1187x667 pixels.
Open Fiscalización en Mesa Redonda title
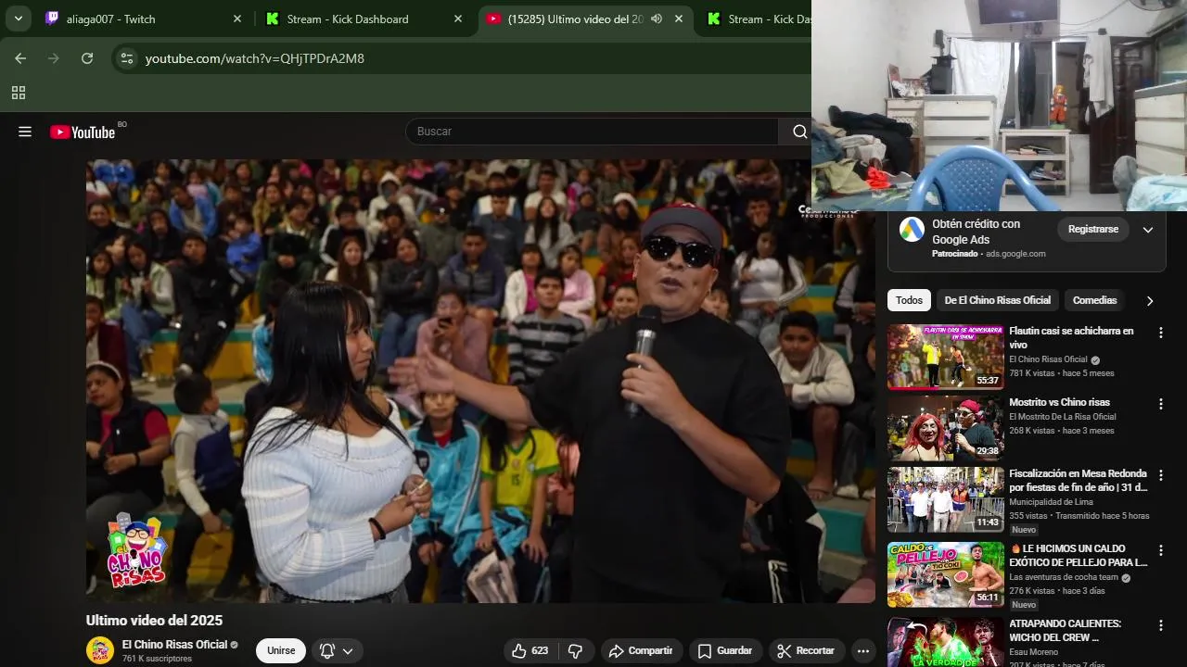click(1079, 480)
